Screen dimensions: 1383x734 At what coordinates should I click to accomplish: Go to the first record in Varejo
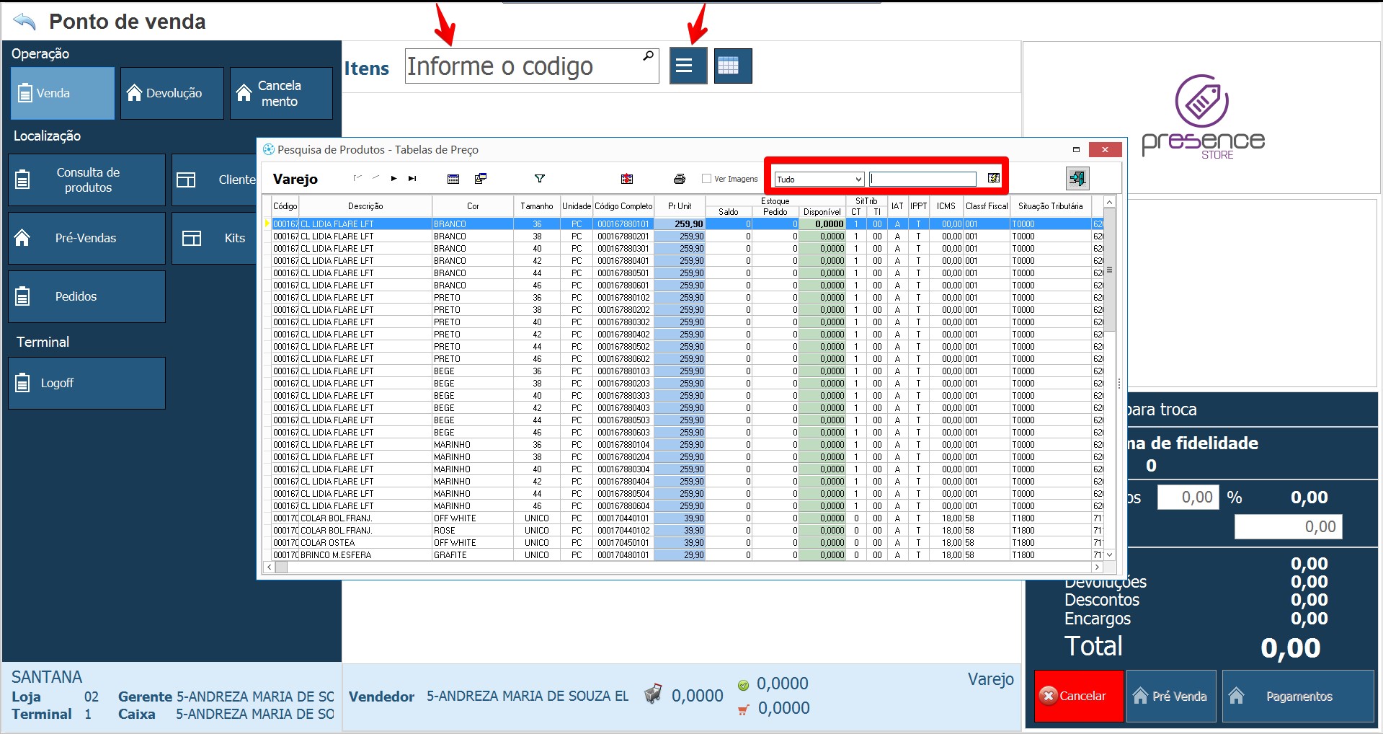[357, 178]
